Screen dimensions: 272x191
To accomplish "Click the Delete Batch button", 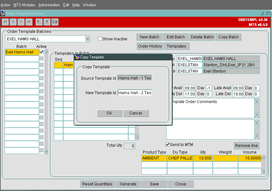I will pyautogui.click(x=202, y=37).
